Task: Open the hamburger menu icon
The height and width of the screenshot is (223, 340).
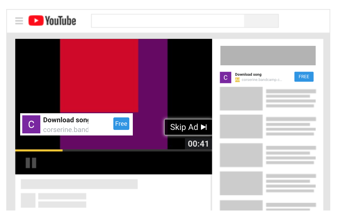Action: click(19, 21)
